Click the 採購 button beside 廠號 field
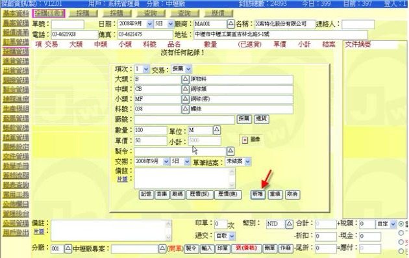409x258 pixels. pyautogui.click(x=244, y=119)
